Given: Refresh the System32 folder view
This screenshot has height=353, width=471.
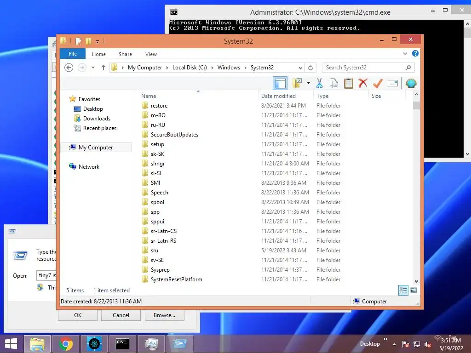Looking at the screenshot, I should tap(310, 68).
